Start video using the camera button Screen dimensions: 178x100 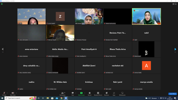13,94
